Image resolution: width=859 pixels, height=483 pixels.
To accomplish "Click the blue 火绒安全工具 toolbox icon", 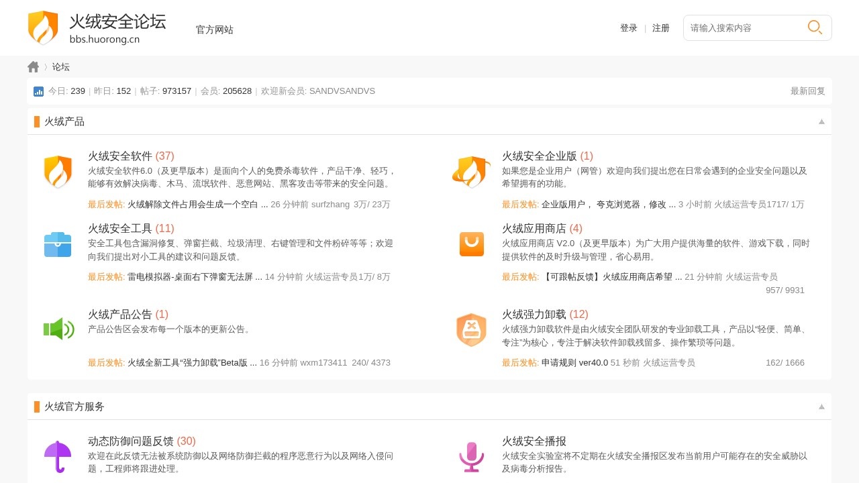I will click(58, 245).
